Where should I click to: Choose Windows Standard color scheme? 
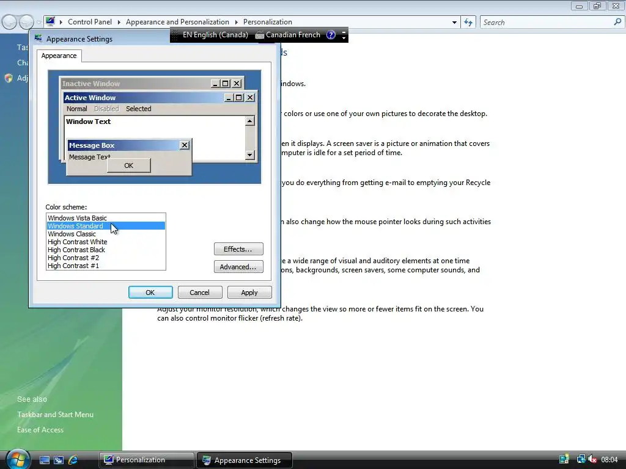[x=106, y=226]
